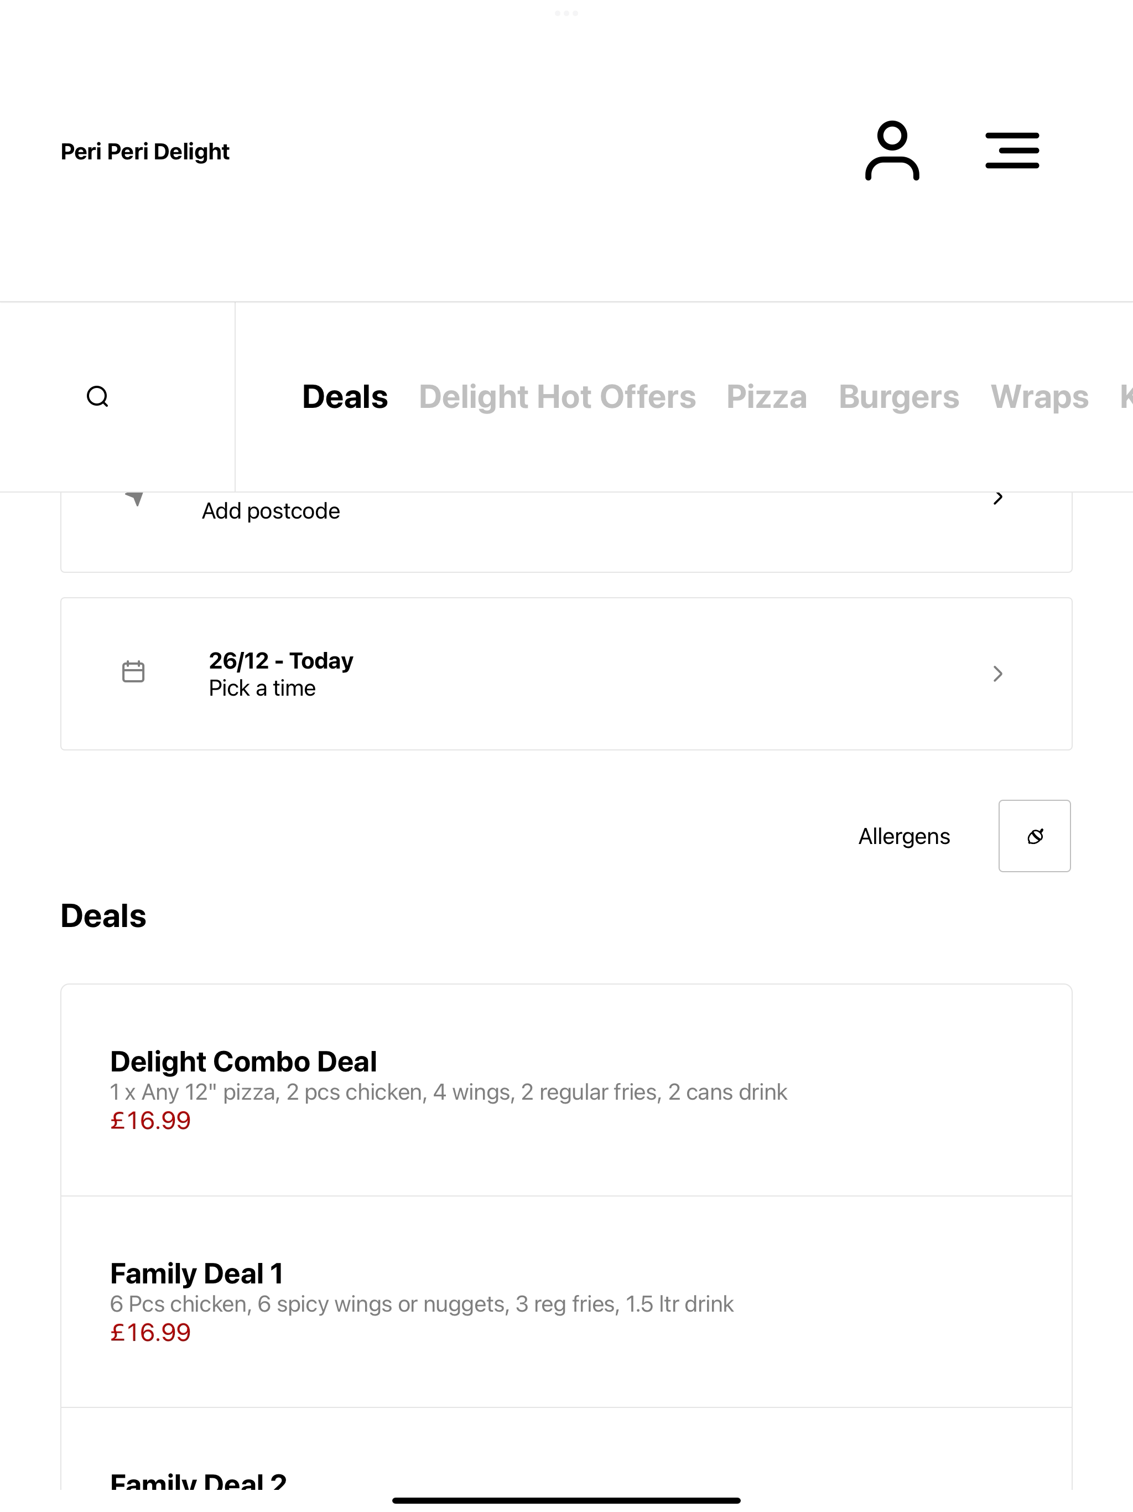
Task: Tap the £16.99 price of Family Deal 1
Action: pos(150,1332)
